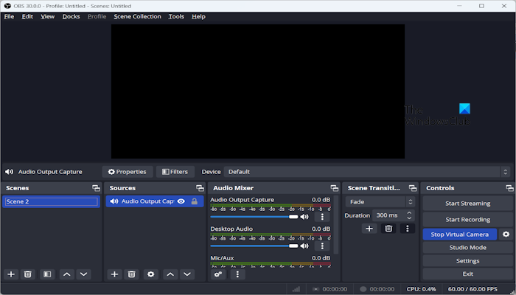Open advanced audio properties gears icon
The height and width of the screenshot is (295, 516).
pyautogui.click(x=218, y=274)
